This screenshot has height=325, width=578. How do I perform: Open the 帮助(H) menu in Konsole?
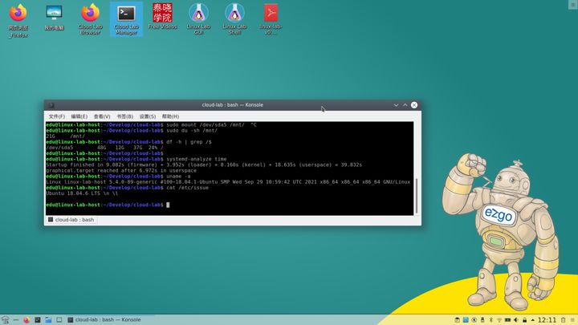click(170, 116)
